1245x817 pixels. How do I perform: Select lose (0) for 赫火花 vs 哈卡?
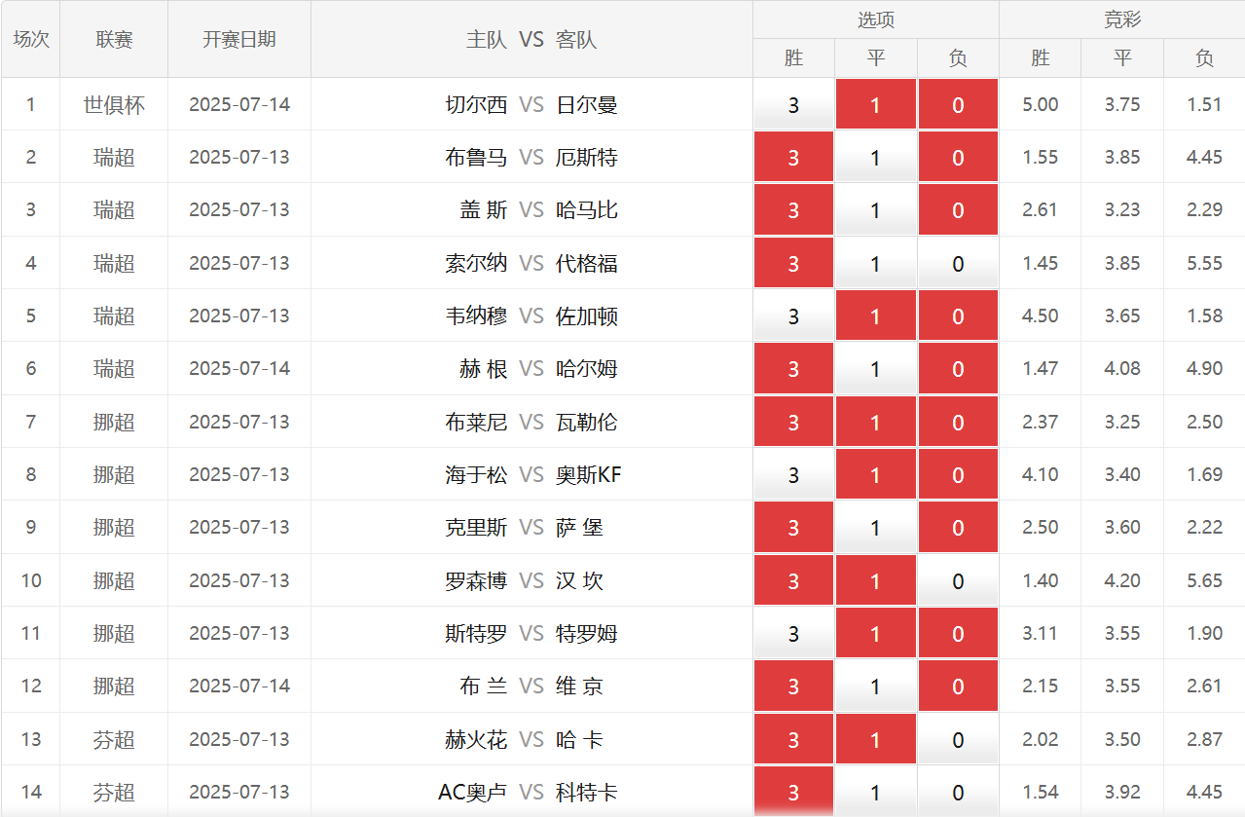point(958,739)
